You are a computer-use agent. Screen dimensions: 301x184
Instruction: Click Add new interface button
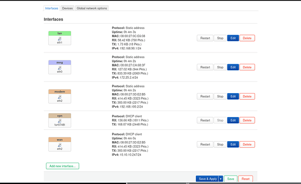click(x=62, y=166)
